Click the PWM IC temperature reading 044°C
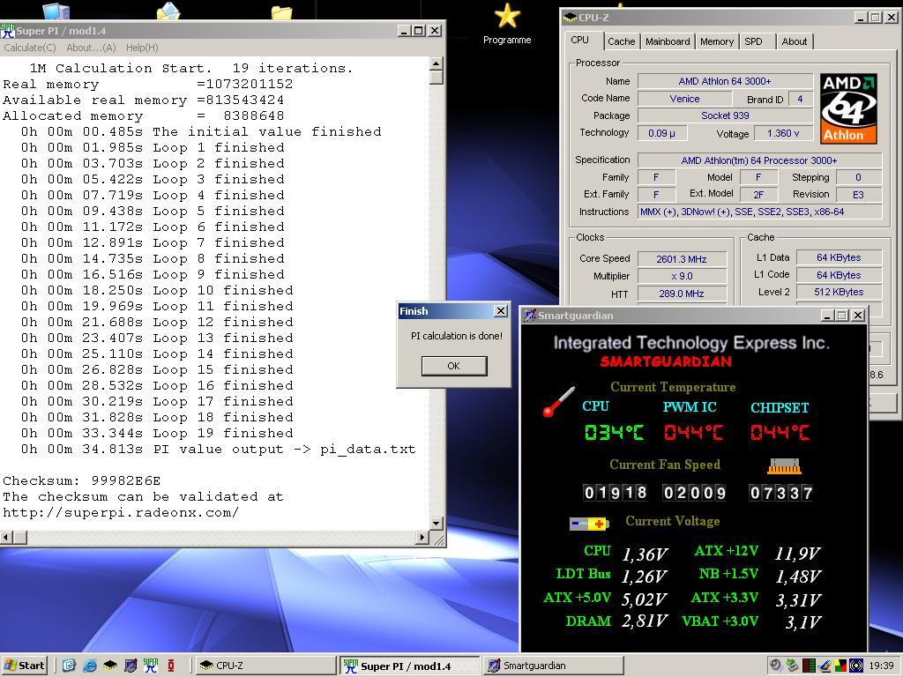The image size is (903, 677). 693,432
